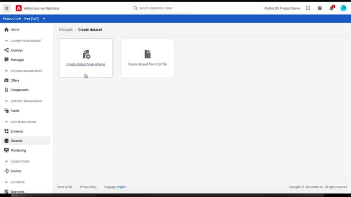Click the Segments sidebar icon
351x197 pixels.
pos(6,192)
